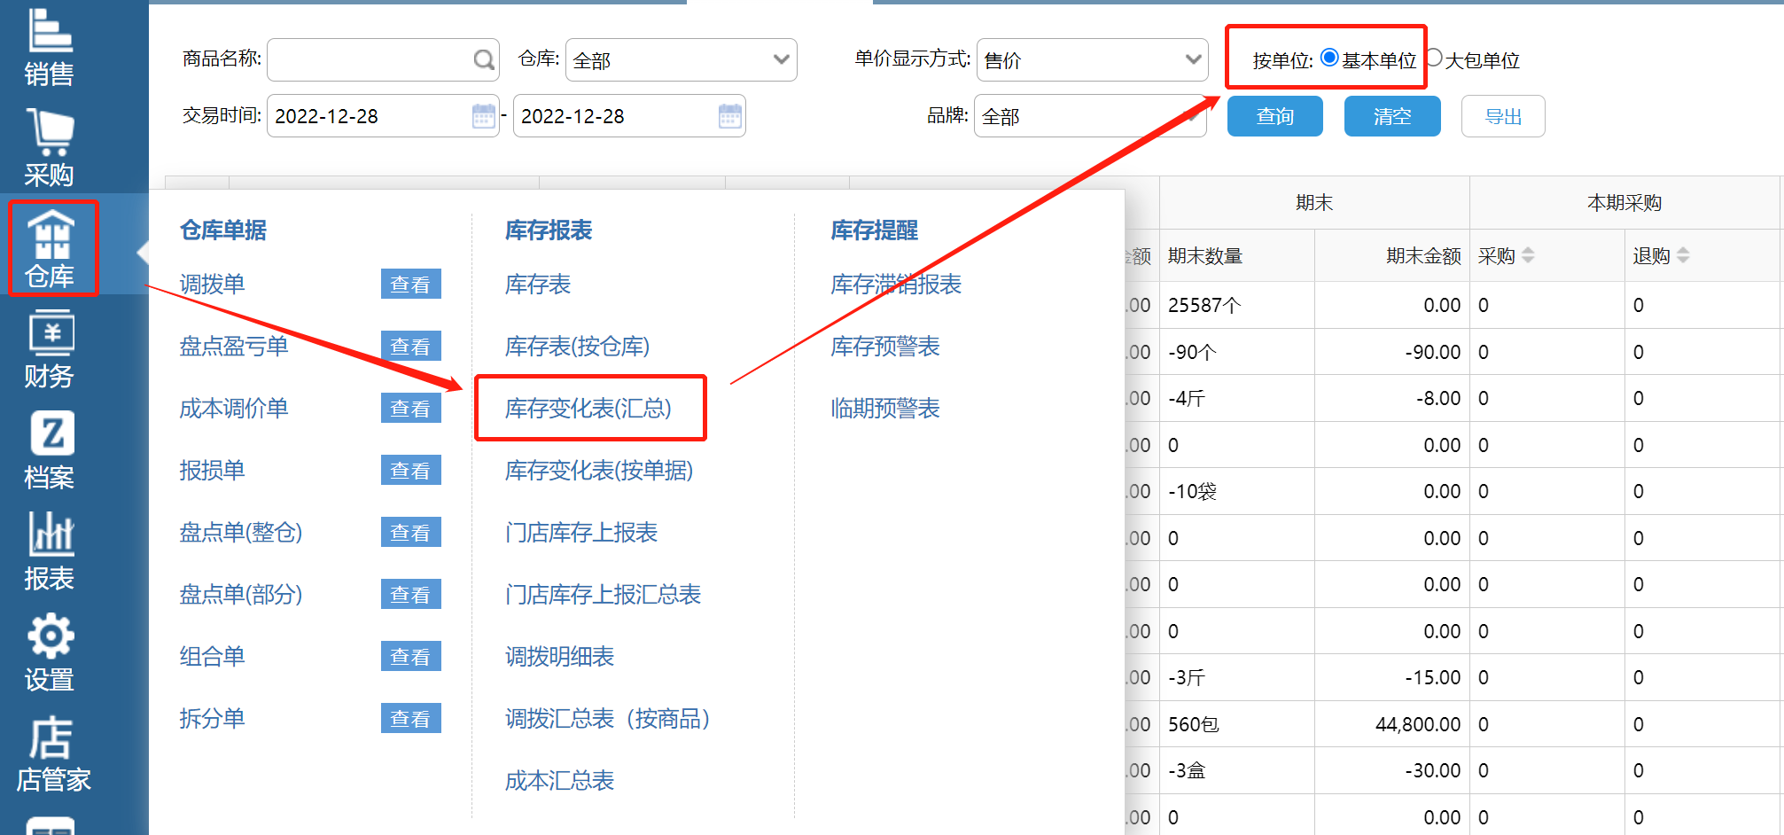Open 成本汇总表 report
The width and height of the screenshot is (1784, 835).
coord(559,781)
